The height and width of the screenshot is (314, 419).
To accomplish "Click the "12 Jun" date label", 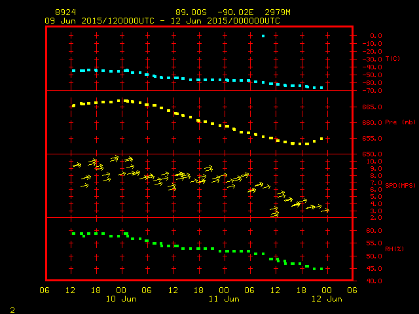I will coord(327,299).
